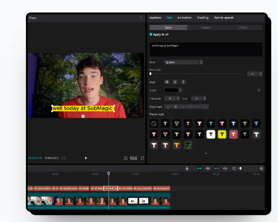Select the Effects sub-tab

243,28
